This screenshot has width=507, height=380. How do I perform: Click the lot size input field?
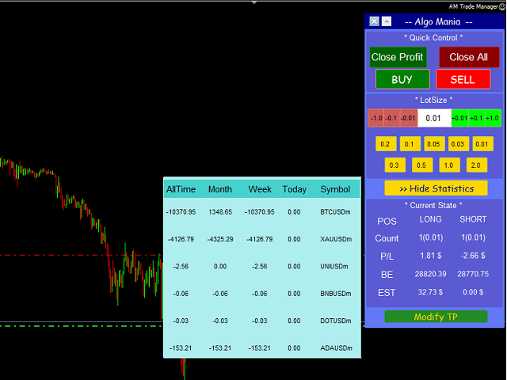[x=433, y=118]
